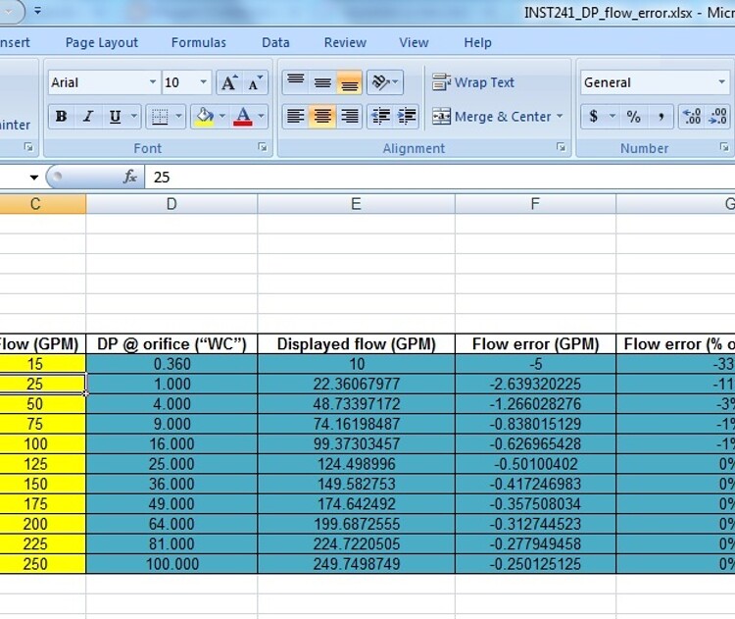735x619 pixels.
Task: Open accounting format dropdown arrow
Action: (612, 117)
